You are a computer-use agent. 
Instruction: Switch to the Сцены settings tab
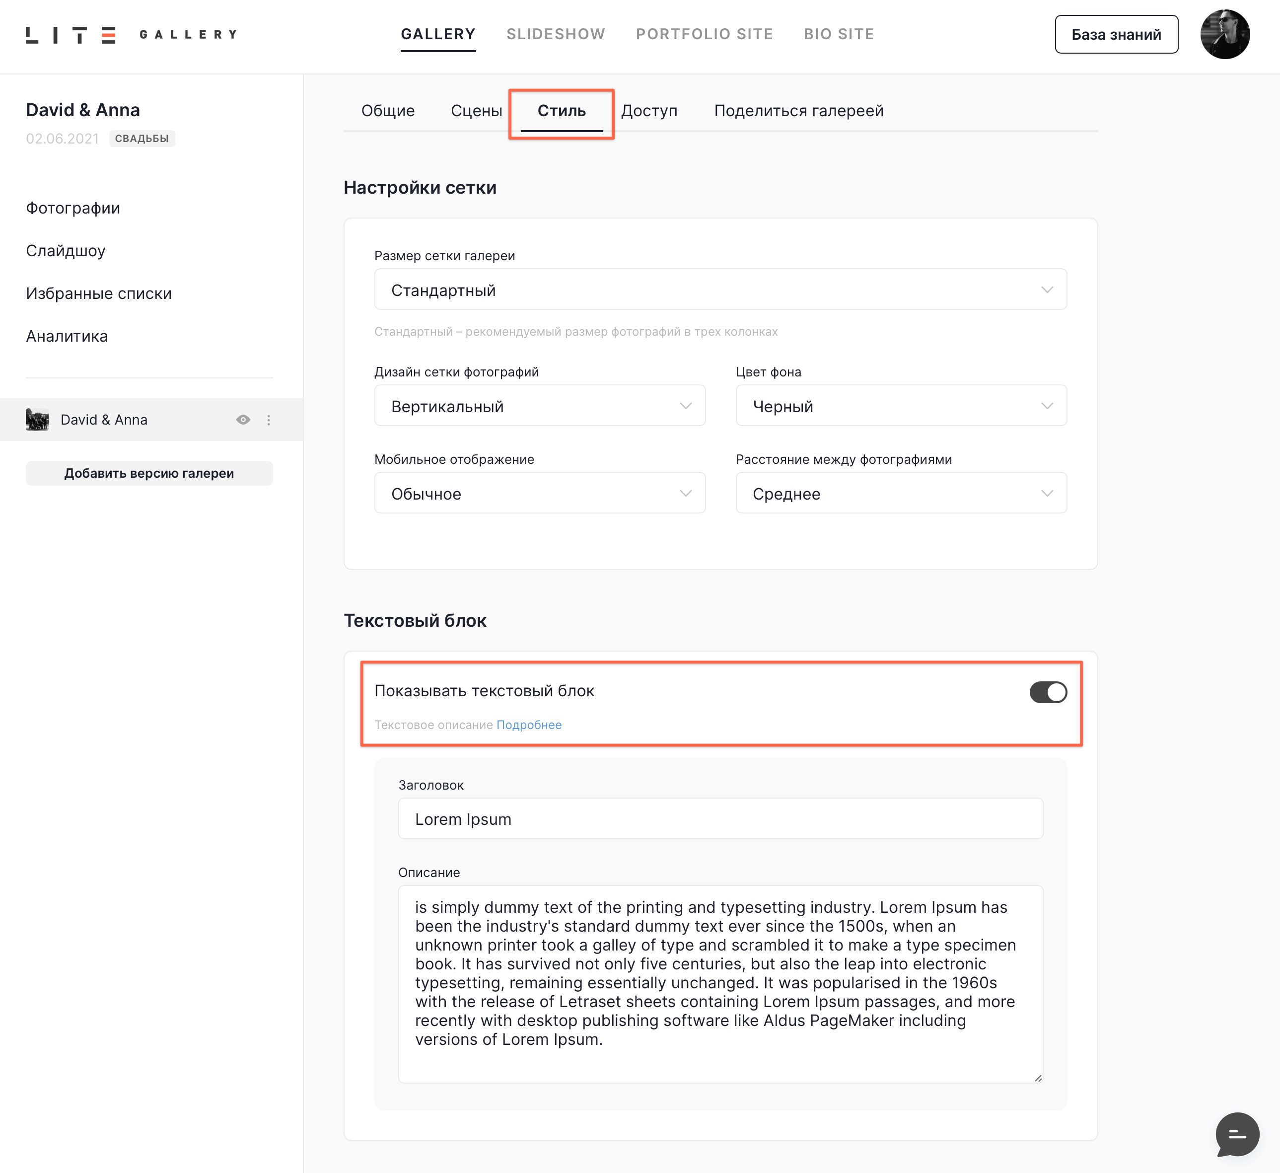point(476,111)
